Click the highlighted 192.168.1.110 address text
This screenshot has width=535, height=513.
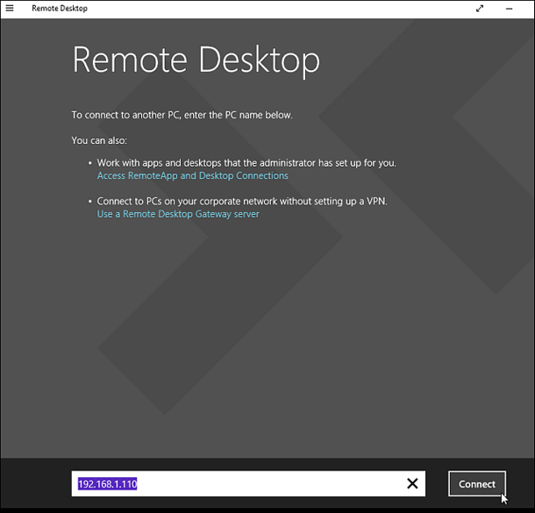[107, 483]
